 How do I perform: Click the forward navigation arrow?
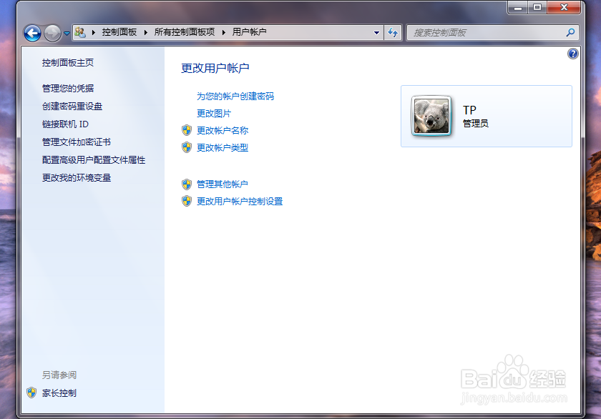(x=52, y=32)
